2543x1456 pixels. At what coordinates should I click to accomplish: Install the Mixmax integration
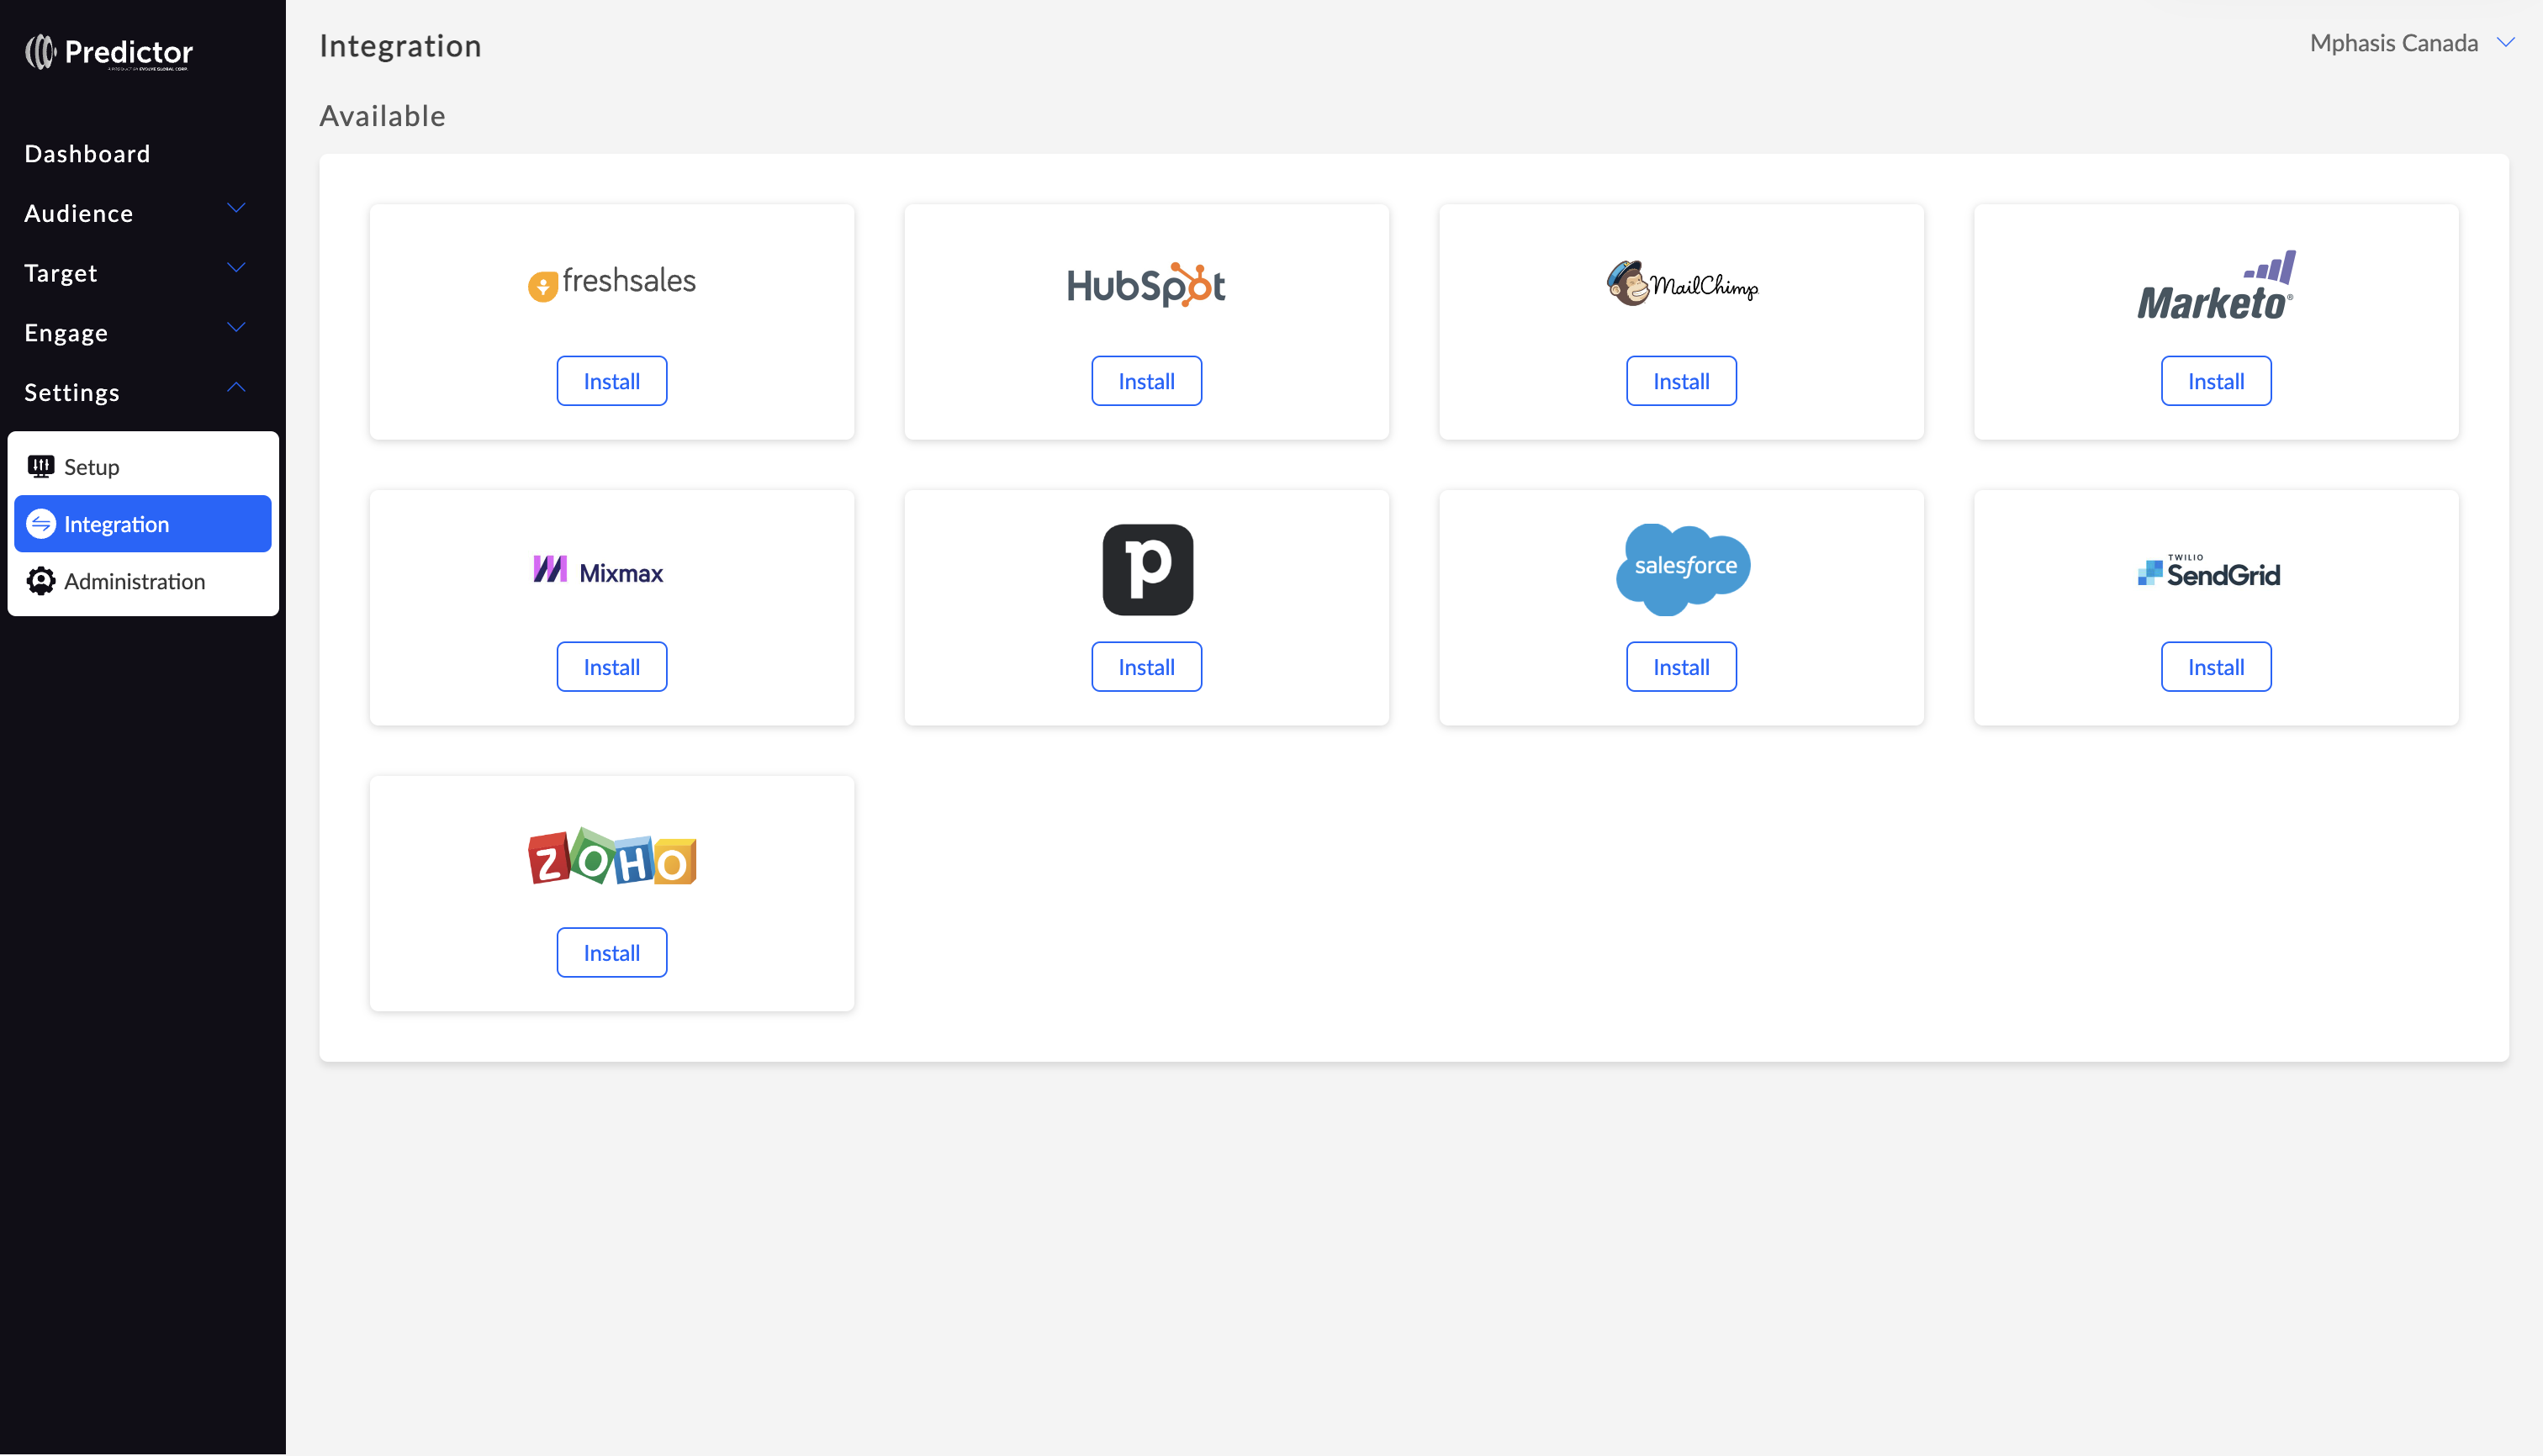pyautogui.click(x=611, y=667)
